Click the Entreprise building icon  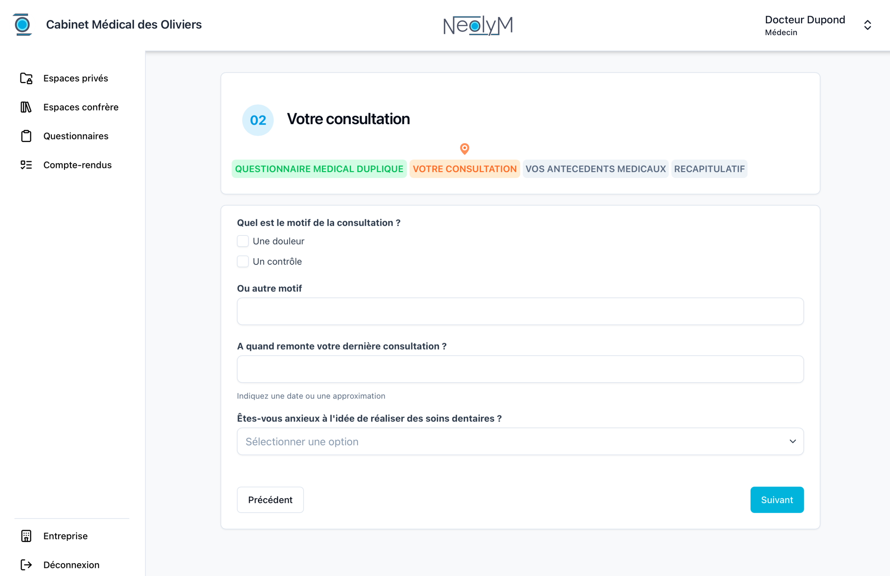pos(26,536)
